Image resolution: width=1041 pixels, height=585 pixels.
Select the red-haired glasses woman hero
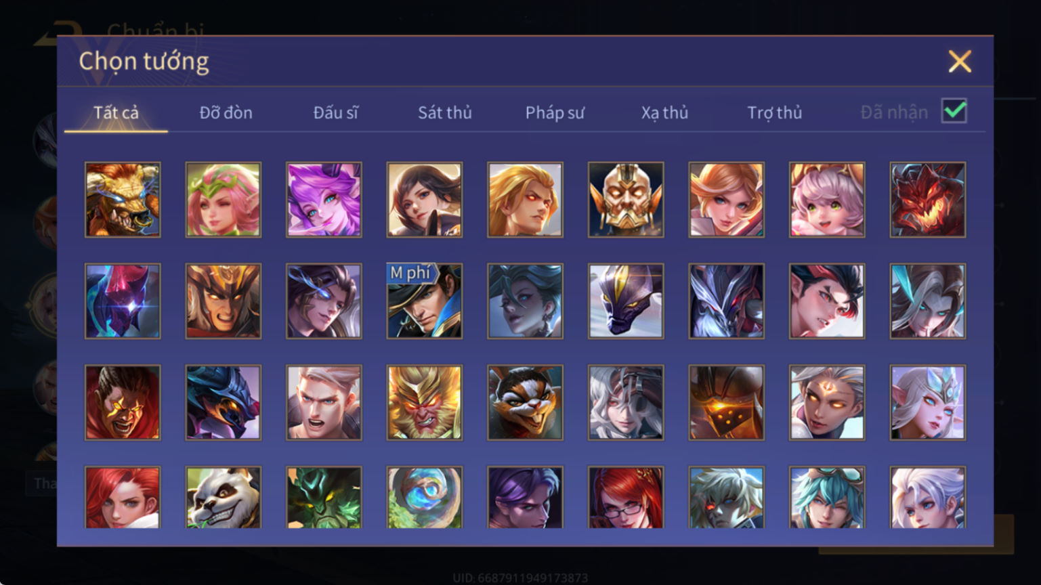point(626,498)
